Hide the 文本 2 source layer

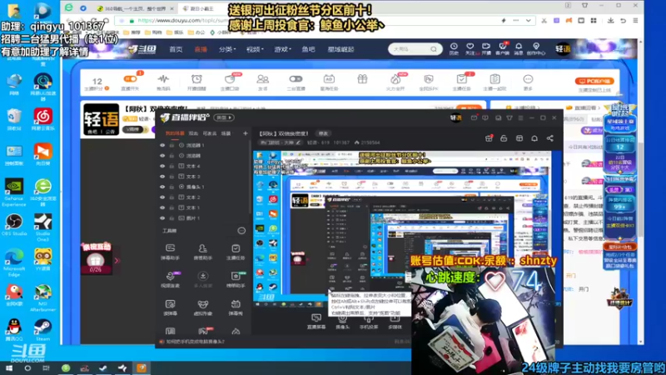[x=162, y=197]
